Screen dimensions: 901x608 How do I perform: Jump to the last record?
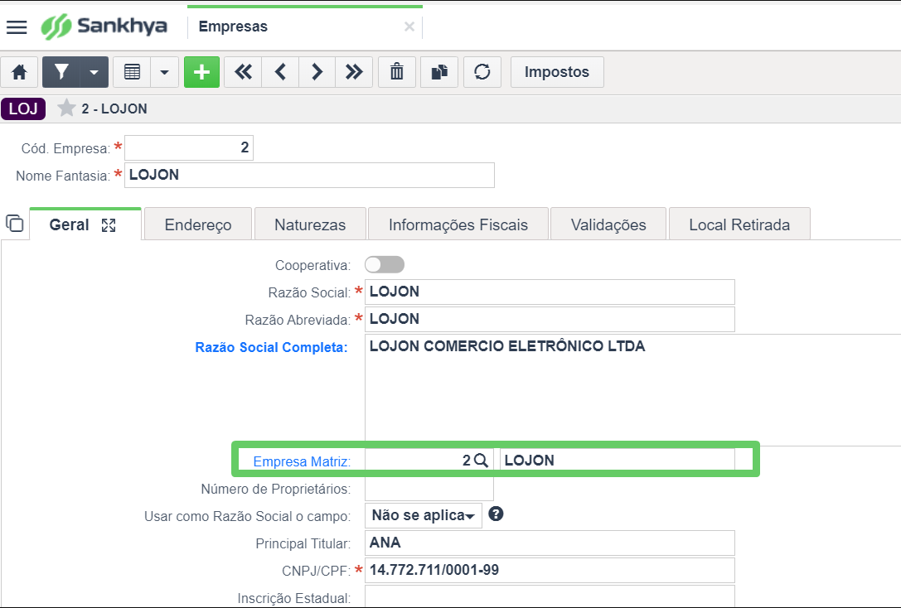coord(354,72)
